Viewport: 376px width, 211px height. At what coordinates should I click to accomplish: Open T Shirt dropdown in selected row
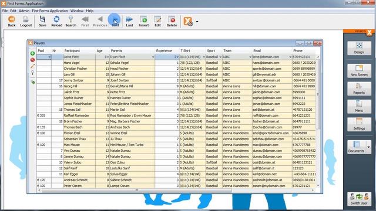pos(204,57)
